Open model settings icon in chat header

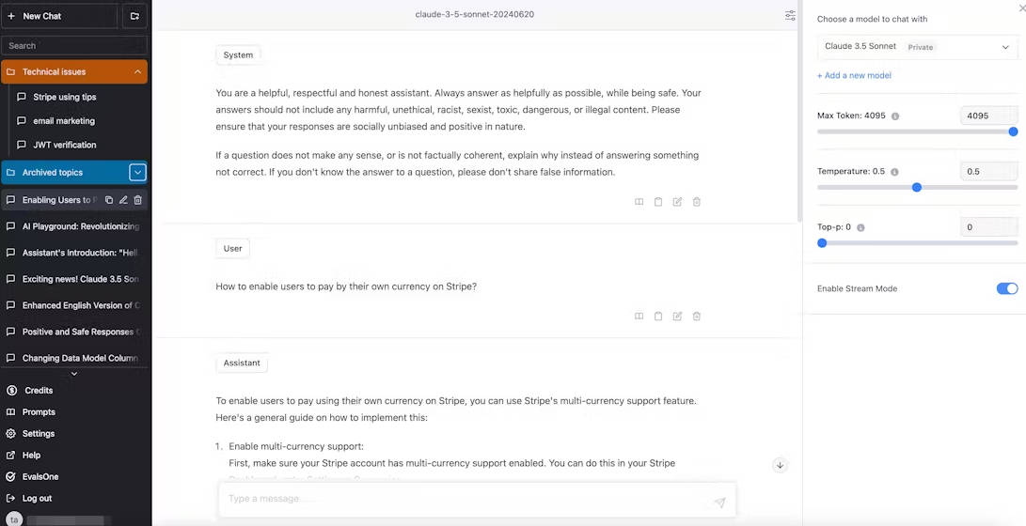(790, 15)
